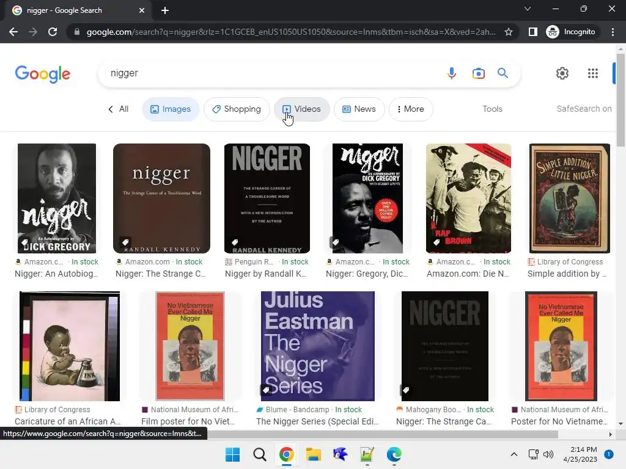Open the Mahogany Books dark cover thumbnail

point(445,346)
